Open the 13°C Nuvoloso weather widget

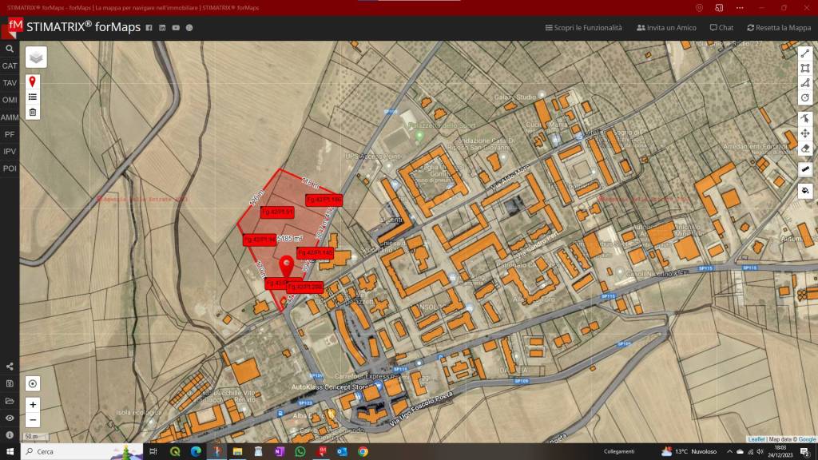click(x=689, y=452)
